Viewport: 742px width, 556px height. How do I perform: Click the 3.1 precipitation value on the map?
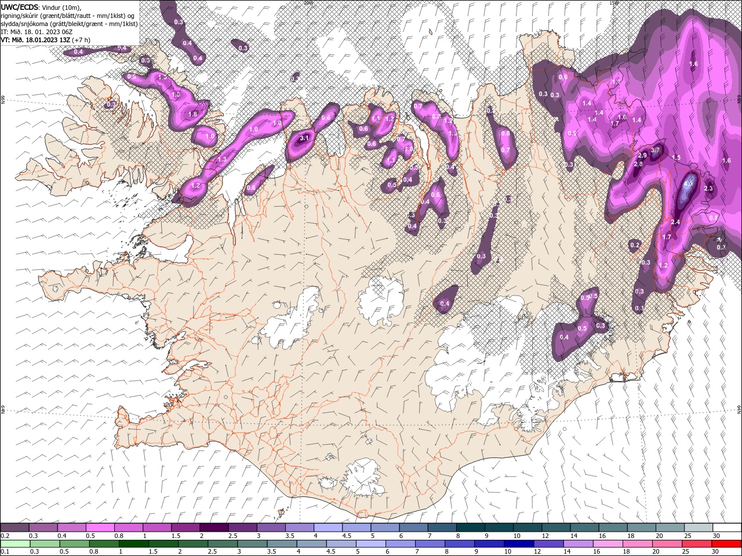point(304,138)
